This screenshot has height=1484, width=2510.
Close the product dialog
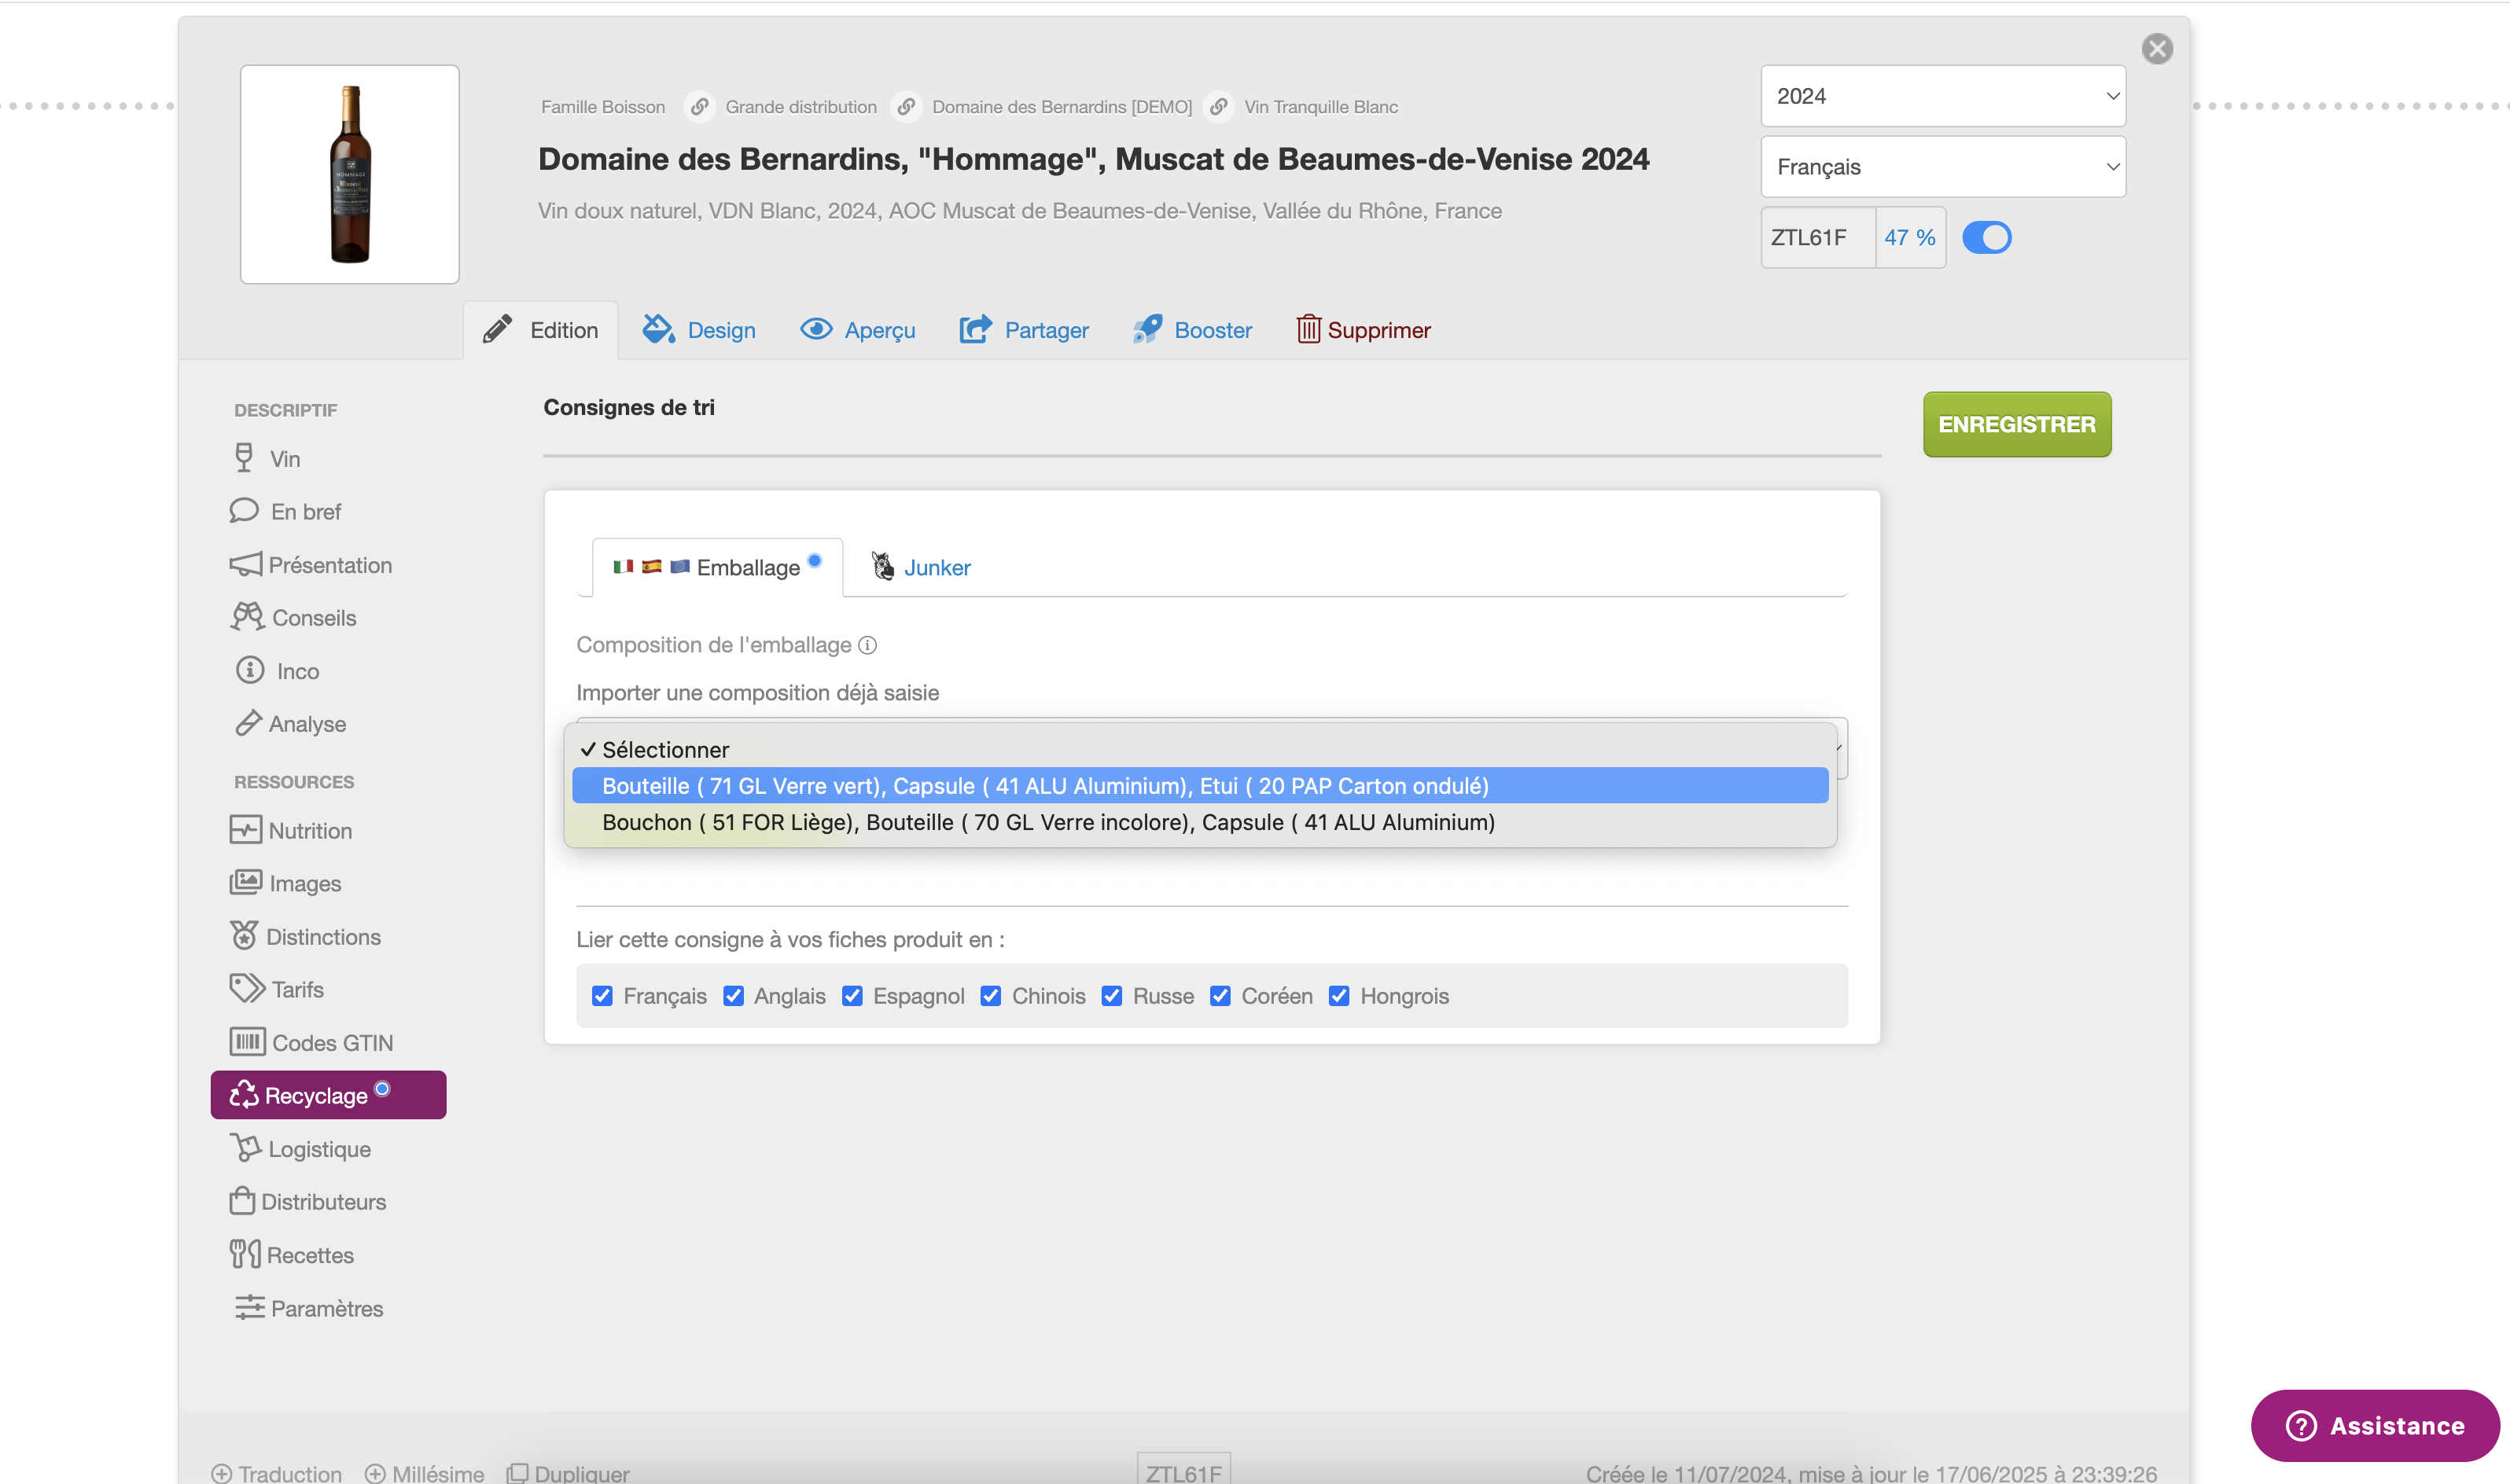[x=2157, y=48]
